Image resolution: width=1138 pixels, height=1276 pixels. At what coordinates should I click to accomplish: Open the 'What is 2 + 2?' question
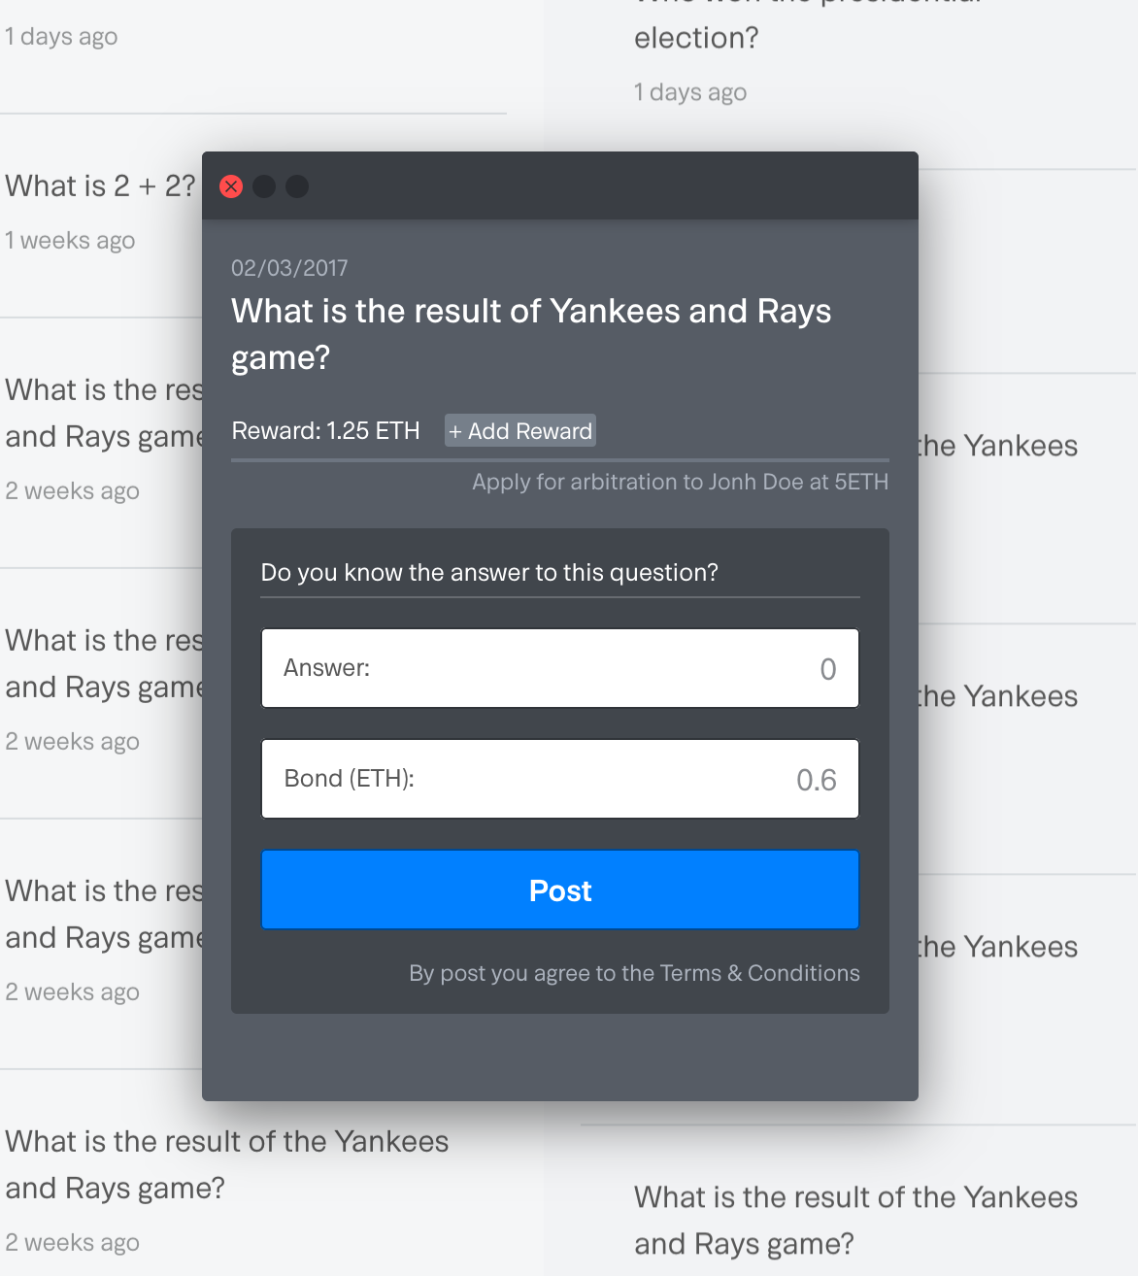(x=100, y=185)
